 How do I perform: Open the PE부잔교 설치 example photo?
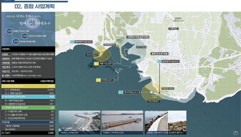pyautogui.click(x=122, y=122)
